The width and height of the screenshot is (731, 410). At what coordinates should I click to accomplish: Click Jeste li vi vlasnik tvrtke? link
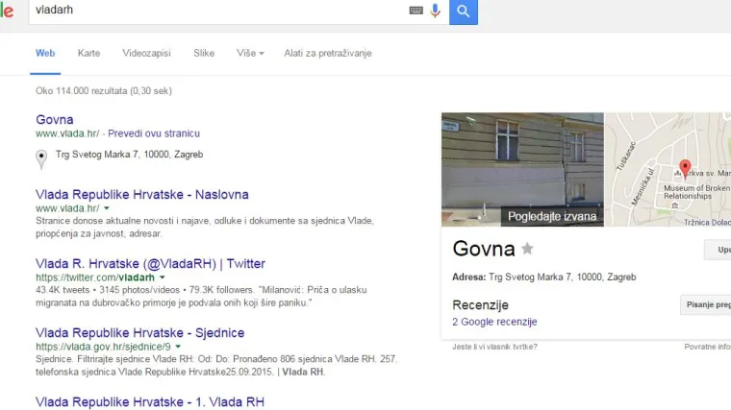pyautogui.click(x=494, y=347)
